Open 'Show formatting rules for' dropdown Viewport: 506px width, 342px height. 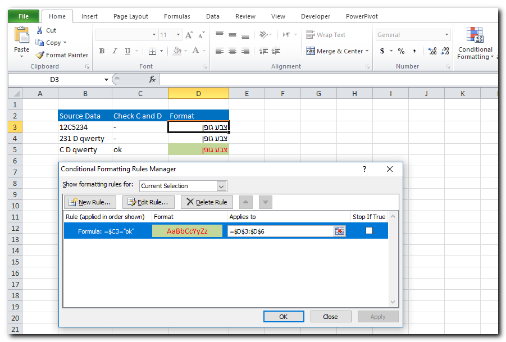[x=221, y=186]
